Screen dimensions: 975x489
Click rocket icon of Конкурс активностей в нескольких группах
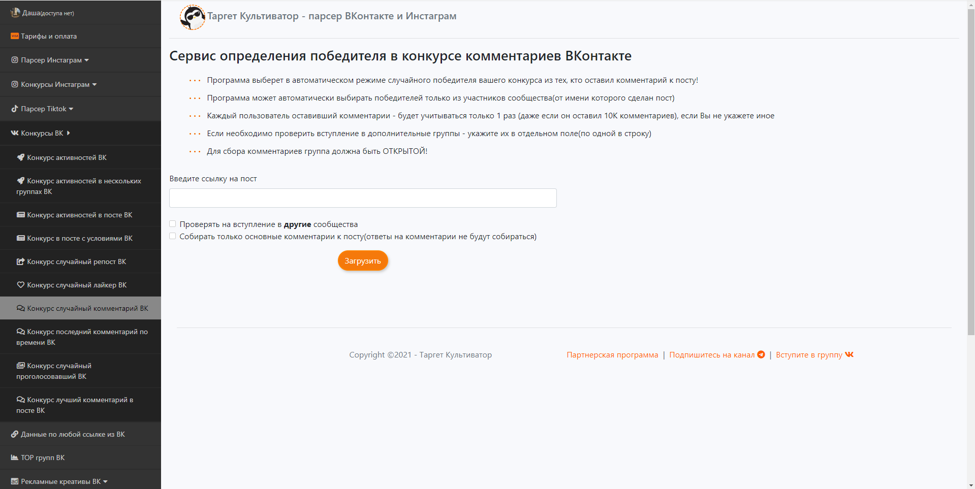click(21, 181)
